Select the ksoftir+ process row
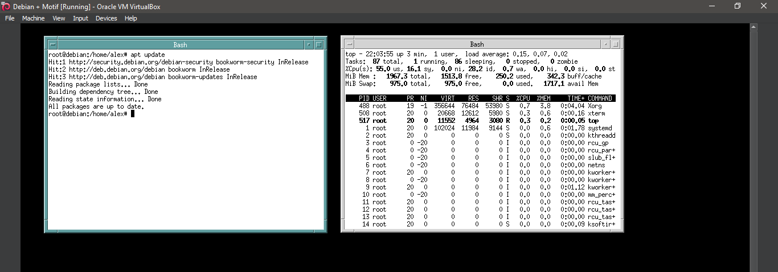The height and width of the screenshot is (272, 778). 480,224
